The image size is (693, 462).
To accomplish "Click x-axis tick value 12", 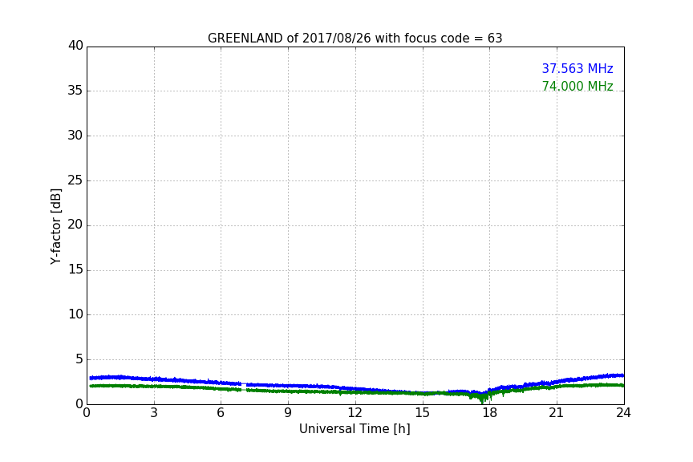I will [355, 413].
